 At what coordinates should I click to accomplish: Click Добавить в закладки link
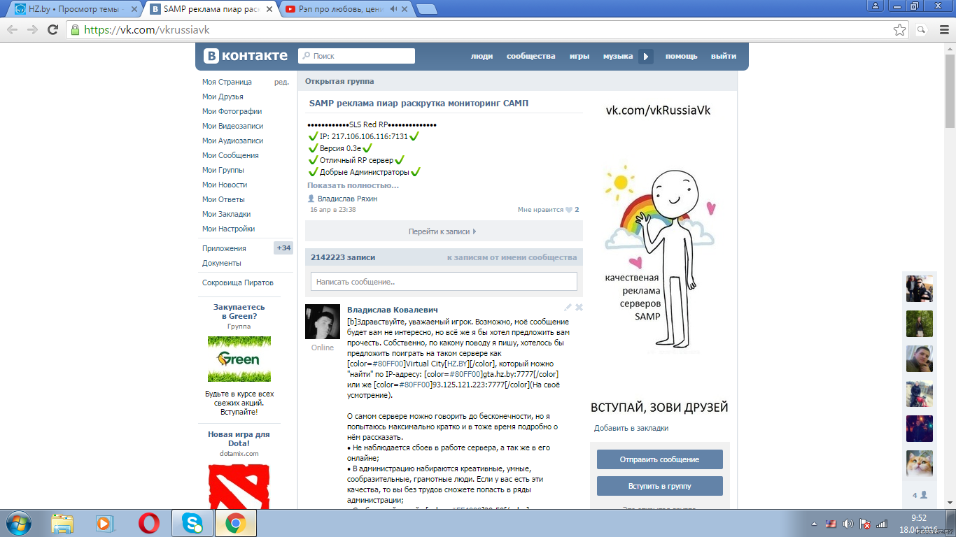(x=631, y=428)
